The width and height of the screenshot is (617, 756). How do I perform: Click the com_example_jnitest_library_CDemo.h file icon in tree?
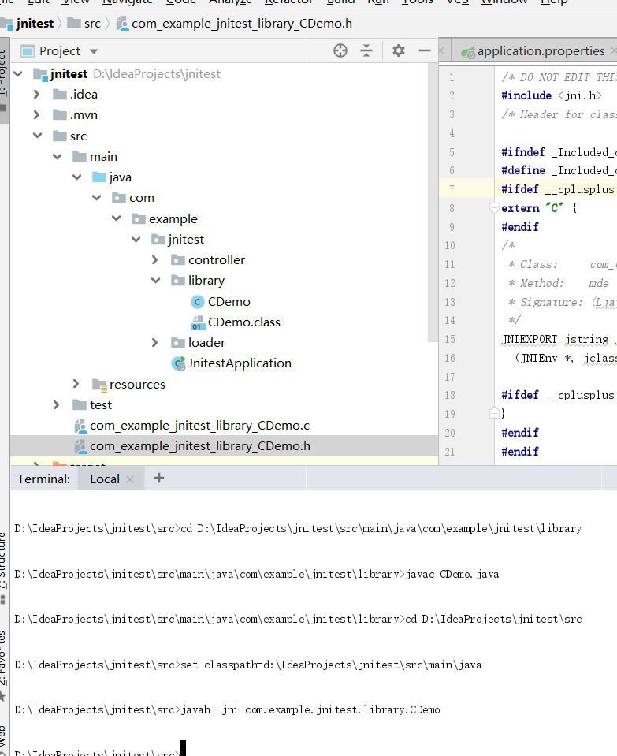click(80, 446)
